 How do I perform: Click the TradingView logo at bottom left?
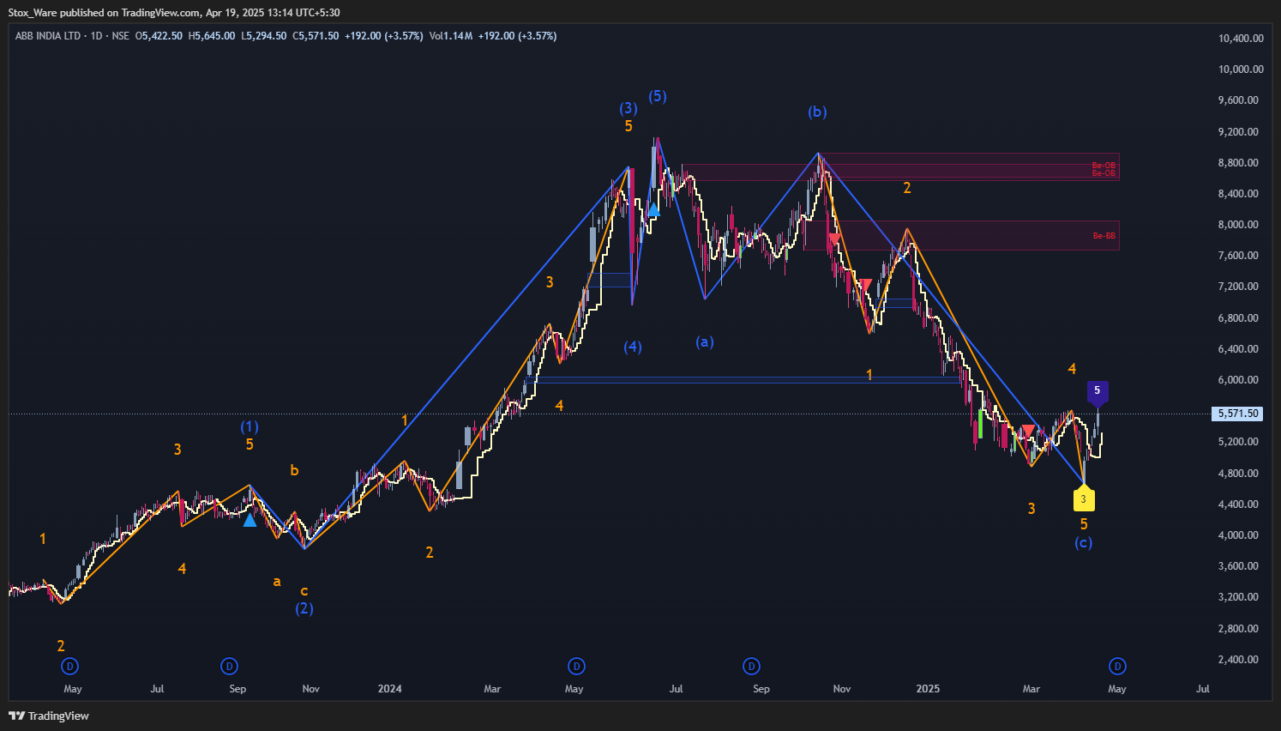coord(49,716)
